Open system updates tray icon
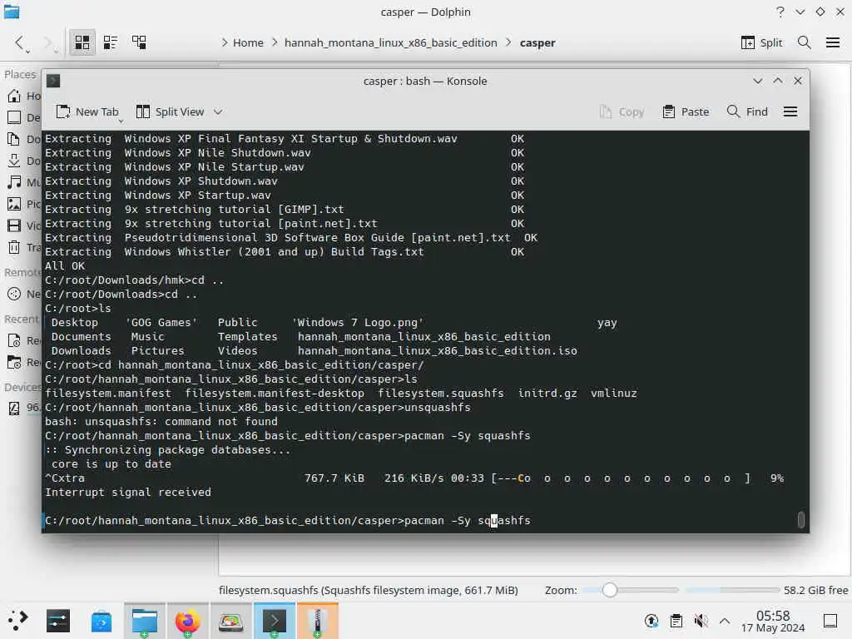 click(x=651, y=621)
